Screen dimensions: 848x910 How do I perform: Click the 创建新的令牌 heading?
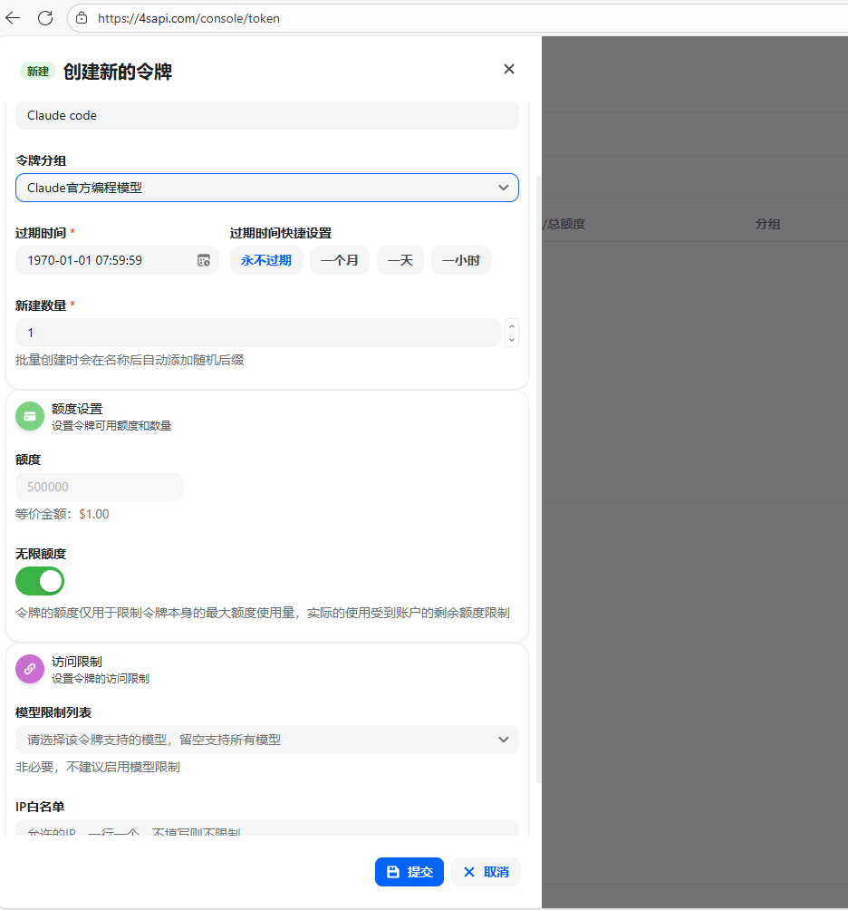click(118, 72)
